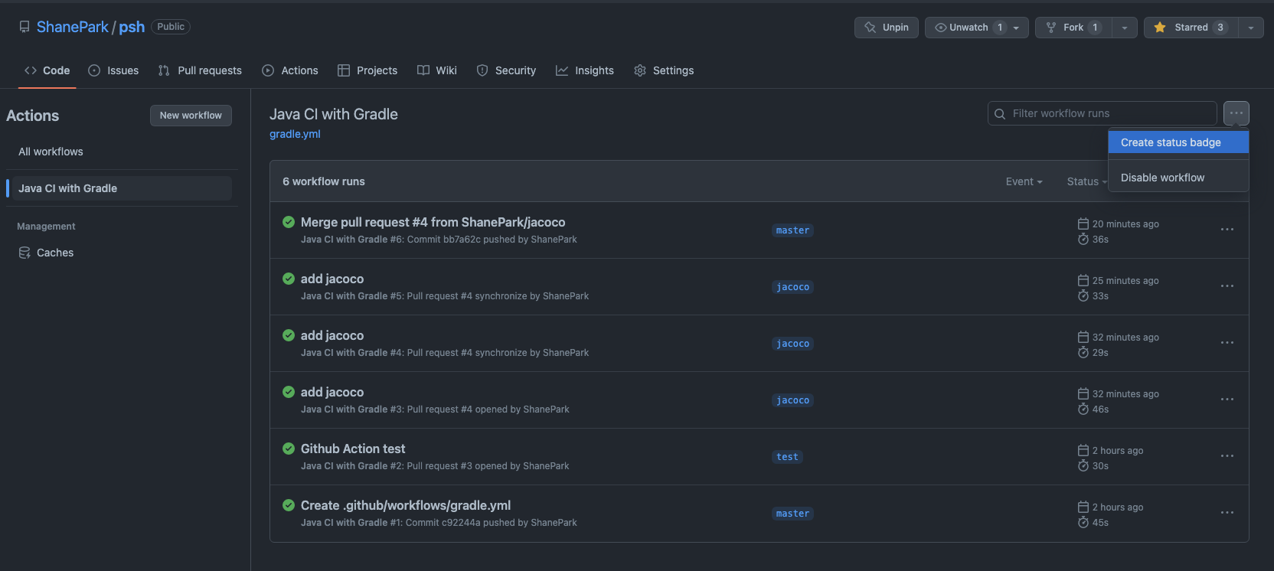
Task: Click stopwatch icon next to 45s duration
Action: pyautogui.click(x=1083, y=522)
